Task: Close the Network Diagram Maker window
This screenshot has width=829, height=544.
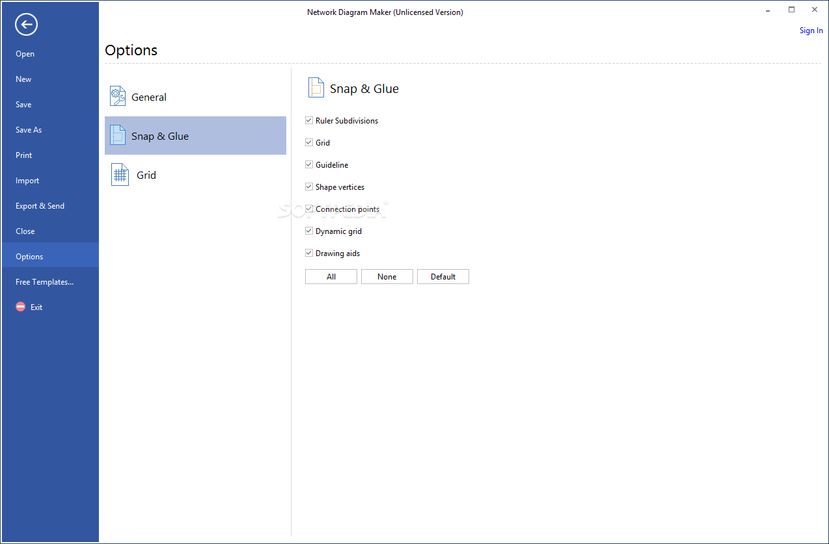Action: point(815,10)
